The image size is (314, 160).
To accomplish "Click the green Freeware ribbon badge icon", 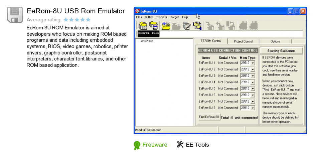I will coord(137,145).
